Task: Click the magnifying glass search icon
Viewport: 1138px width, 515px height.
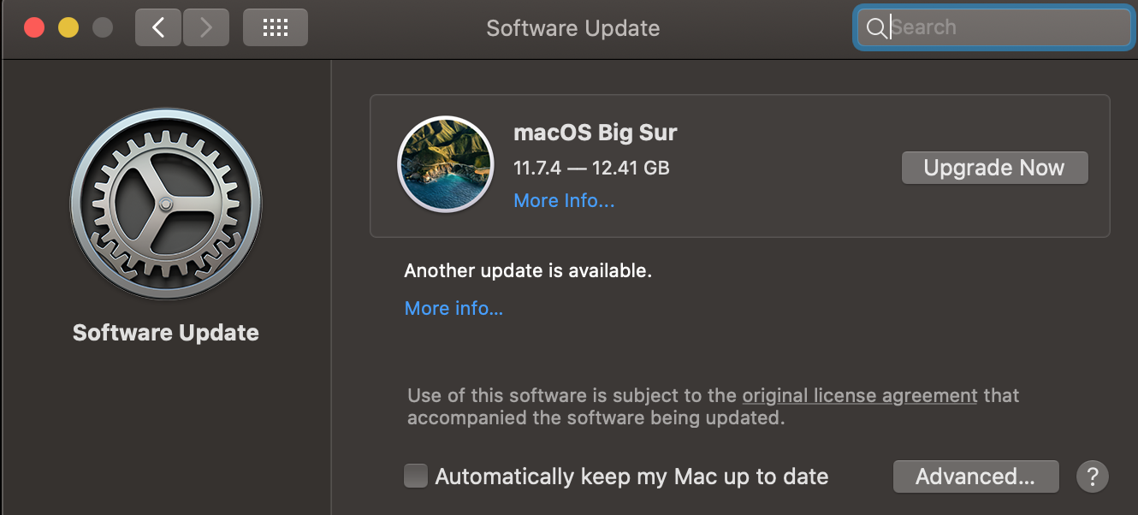Action: tap(876, 28)
